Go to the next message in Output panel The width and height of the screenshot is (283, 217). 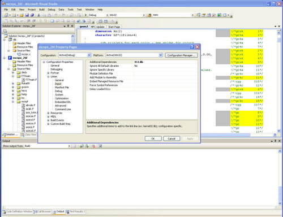[x=87, y=146]
